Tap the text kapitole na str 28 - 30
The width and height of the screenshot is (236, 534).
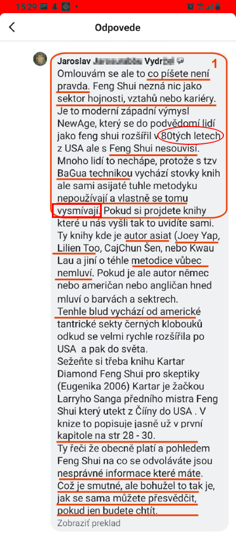107,435
